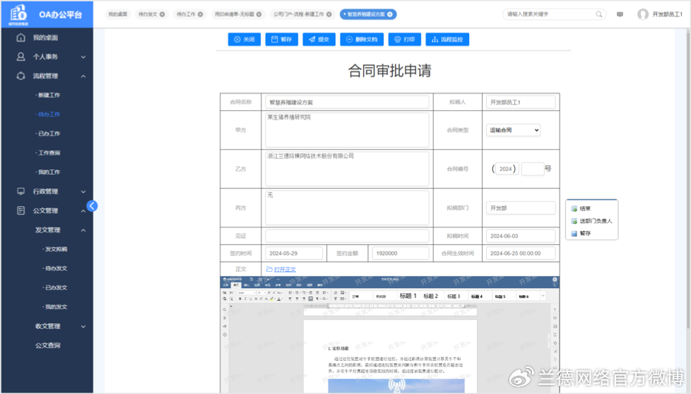Screen dimensions: 691x394
Task: Close the 智慧养殖建设方案 tab with its x
Action: (x=390, y=14)
